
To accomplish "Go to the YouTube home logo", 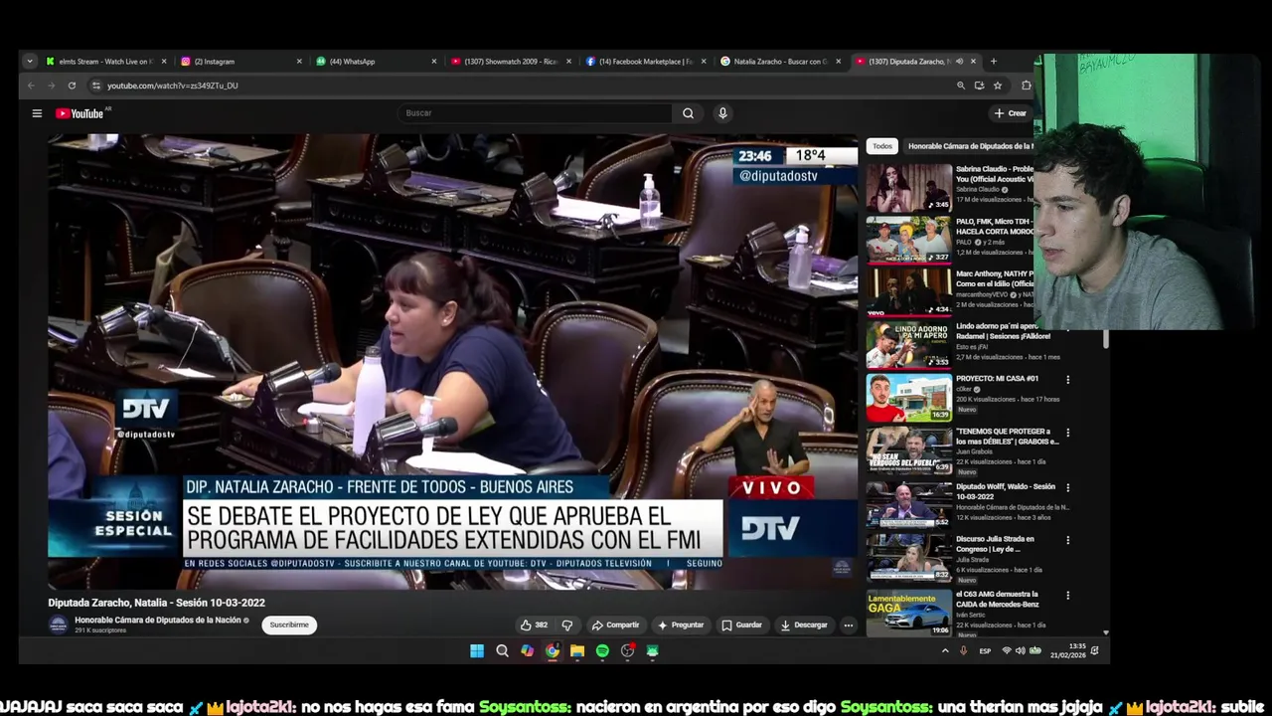I will [x=79, y=113].
